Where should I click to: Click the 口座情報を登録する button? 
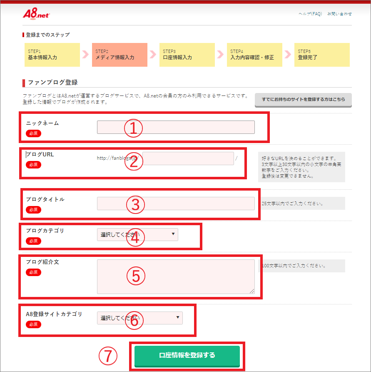187,356
